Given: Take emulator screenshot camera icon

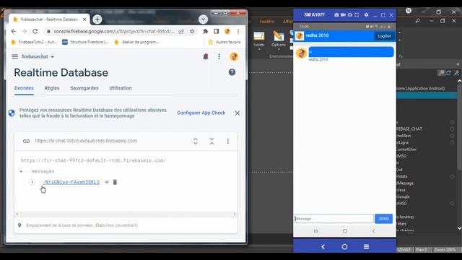Looking at the screenshot, I should point(336,14).
